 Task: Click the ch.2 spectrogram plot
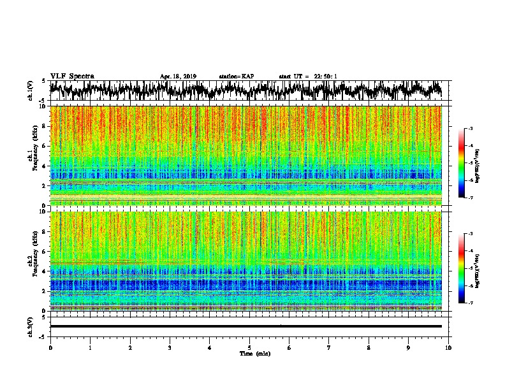click(x=246, y=261)
